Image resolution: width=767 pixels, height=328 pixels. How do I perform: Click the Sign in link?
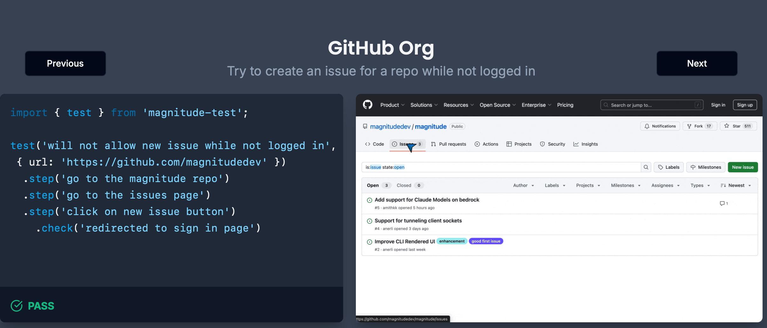tap(718, 105)
